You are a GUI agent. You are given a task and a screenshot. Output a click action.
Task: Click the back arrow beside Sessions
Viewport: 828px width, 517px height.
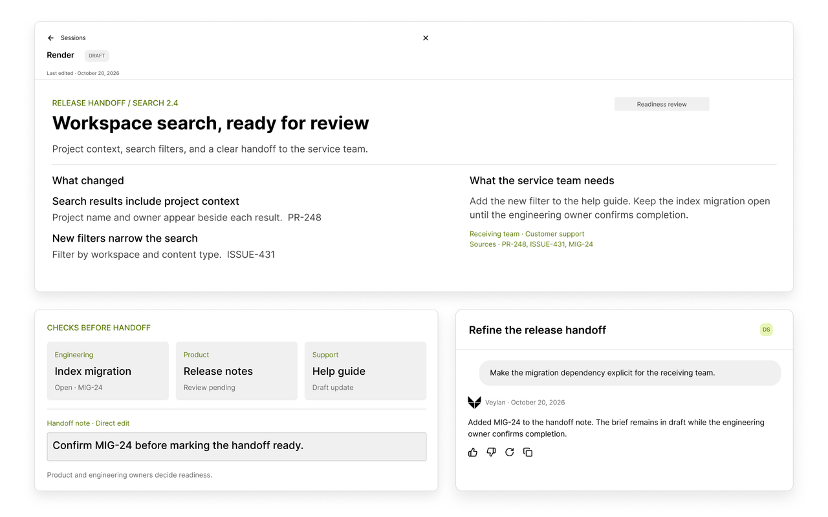pyautogui.click(x=50, y=38)
